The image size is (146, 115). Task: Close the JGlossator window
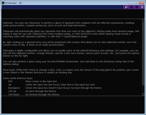point(142,3)
